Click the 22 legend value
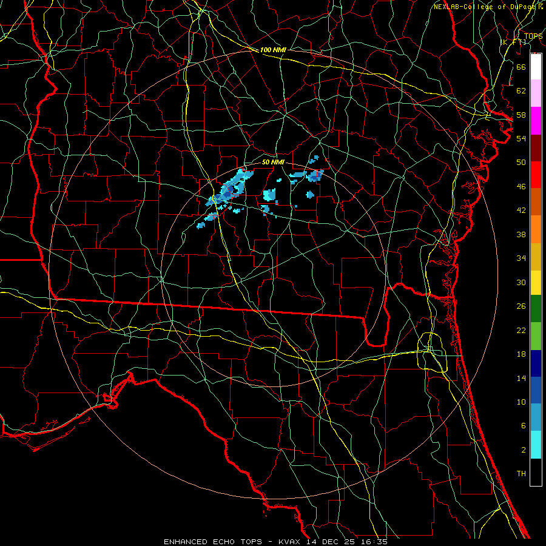This screenshot has height=546, width=546. (x=521, y=331)
